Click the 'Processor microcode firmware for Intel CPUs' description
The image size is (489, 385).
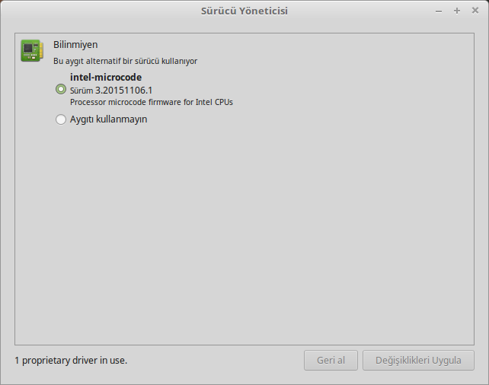pos(152,102)
